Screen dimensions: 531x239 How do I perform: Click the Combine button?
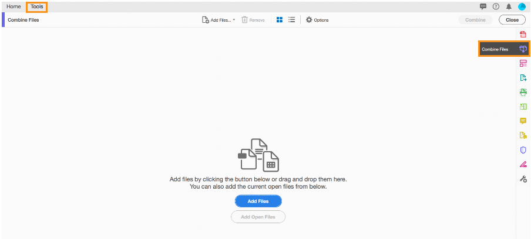475,20
